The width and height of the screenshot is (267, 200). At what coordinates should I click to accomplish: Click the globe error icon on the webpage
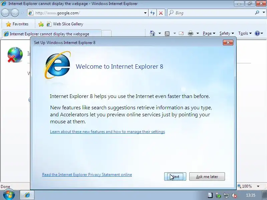pyautogui.click(x=15, y=55)
